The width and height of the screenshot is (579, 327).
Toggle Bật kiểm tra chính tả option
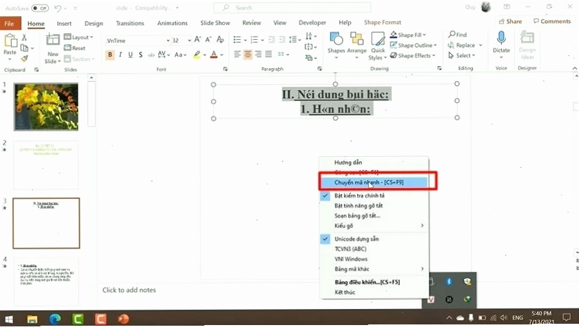359,195
